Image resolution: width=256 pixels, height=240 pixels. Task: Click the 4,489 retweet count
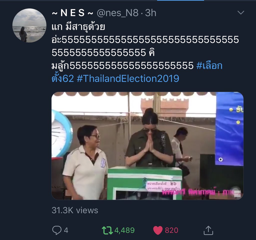click(124, 230)
